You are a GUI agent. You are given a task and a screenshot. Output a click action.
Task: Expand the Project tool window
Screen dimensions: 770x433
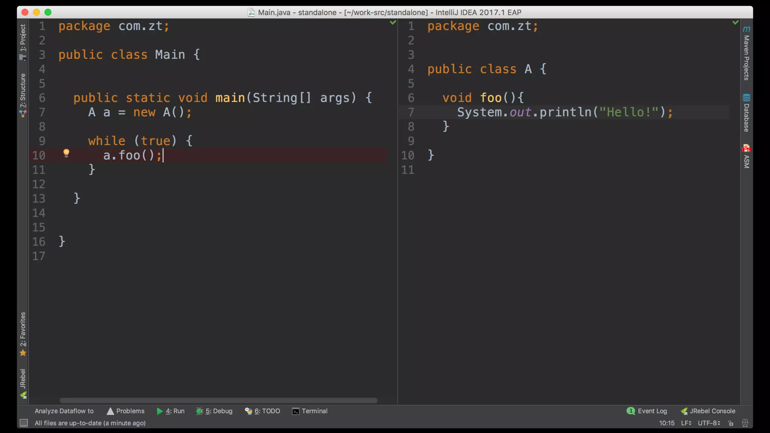(23, 41)
